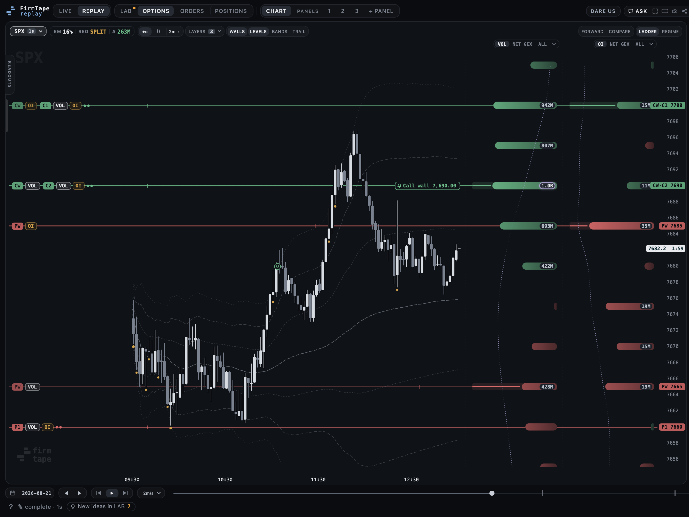Open the 2m/s playback speed dropdown

pos(151,493)
